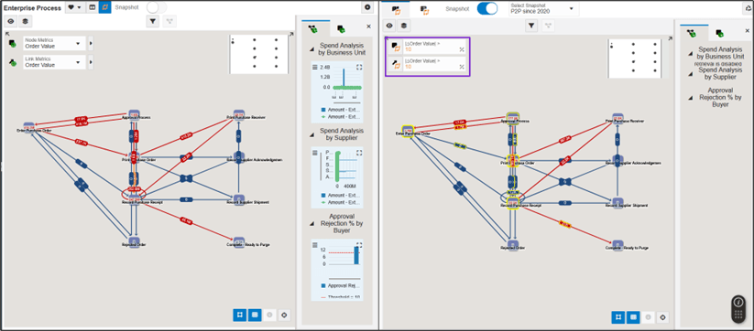The image size is (754, 331).
Task: Collapse Approval Rejection % by Buyer in left panel
Action: point(313,223)
